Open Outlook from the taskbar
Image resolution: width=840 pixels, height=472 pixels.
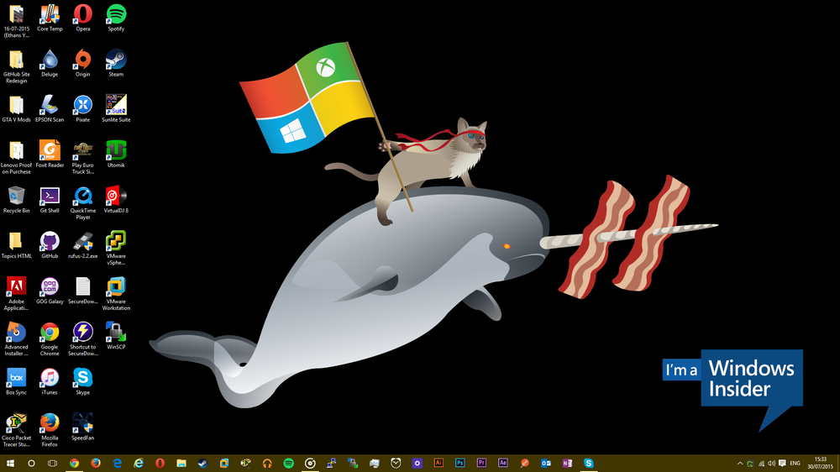pos(545,463)
